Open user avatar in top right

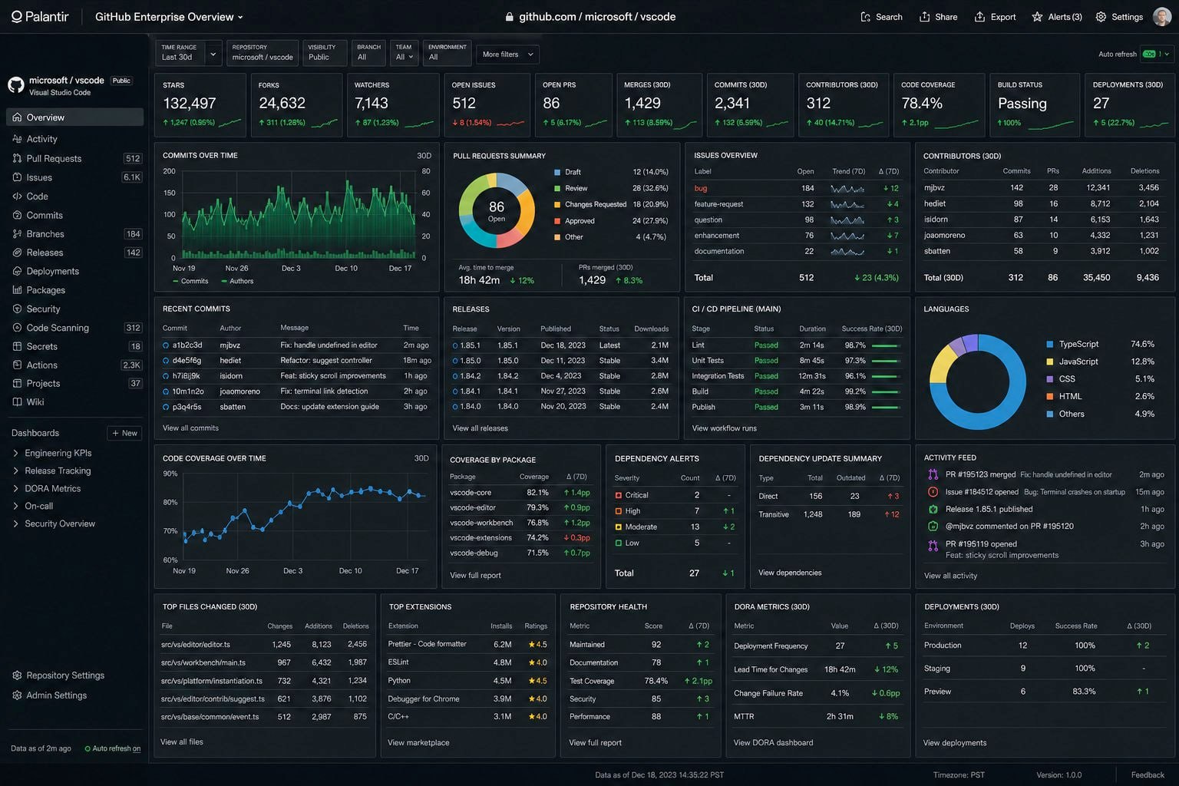[x=1162, y=17]
